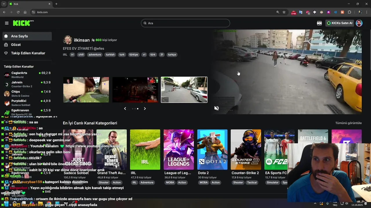Image resolution: width=371 pixels, height=208 pixels.
Task: Select the adventure tag
Action: click(x=95, y=55)
